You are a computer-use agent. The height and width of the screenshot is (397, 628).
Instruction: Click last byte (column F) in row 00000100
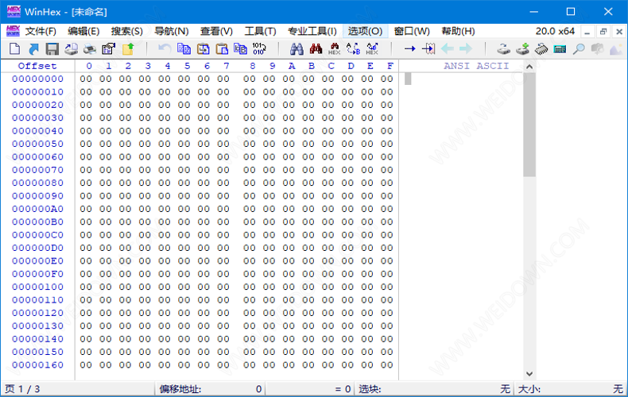click(x=387, y=287)
